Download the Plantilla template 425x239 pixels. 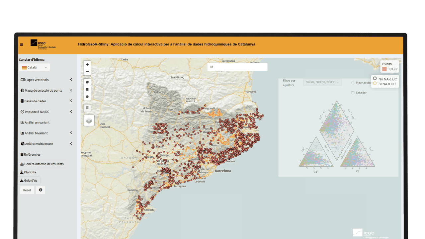tap(28, 172)
